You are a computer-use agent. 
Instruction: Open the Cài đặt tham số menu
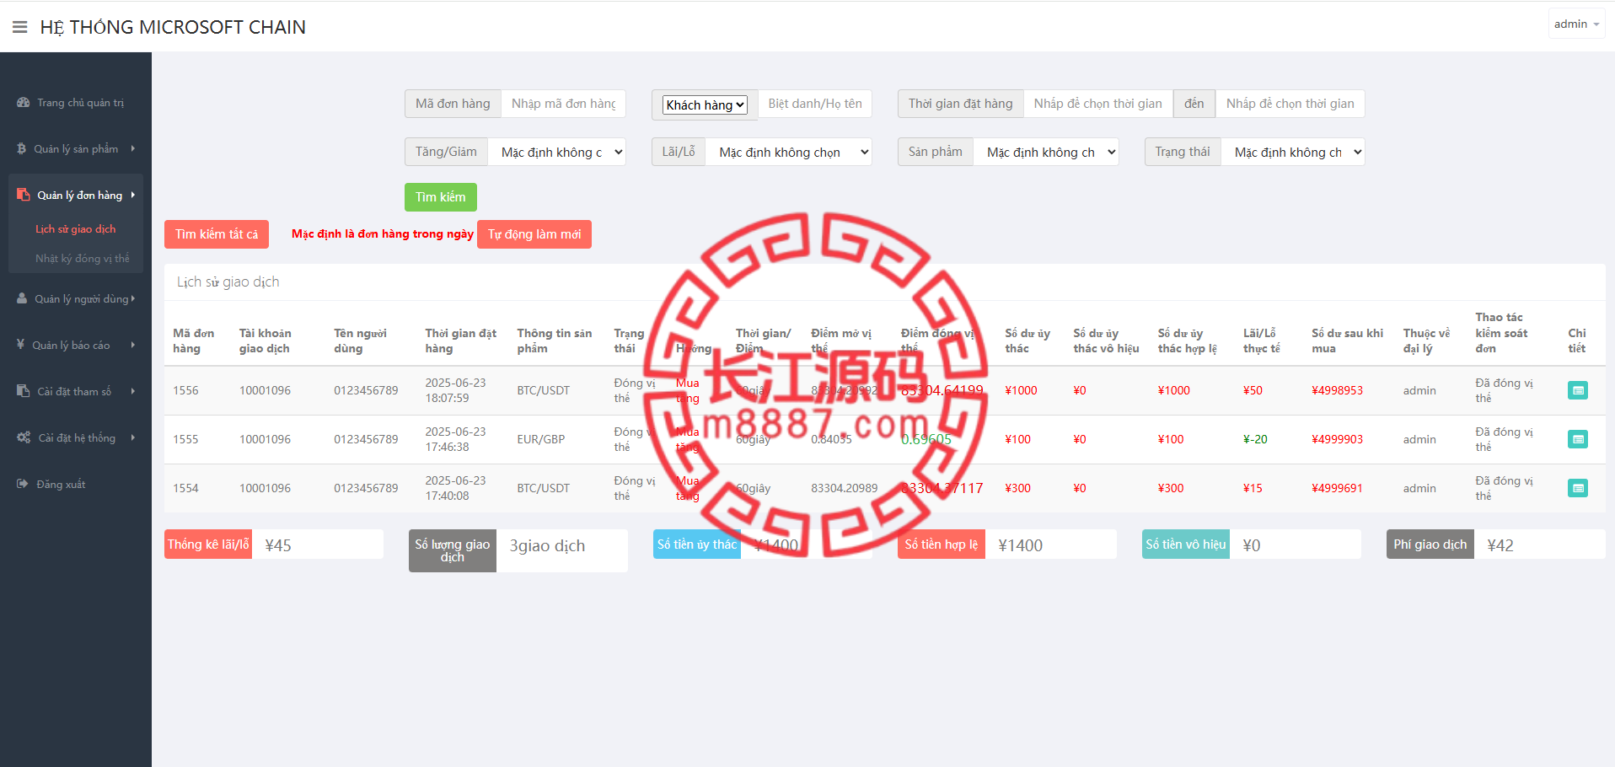(76, 391)
